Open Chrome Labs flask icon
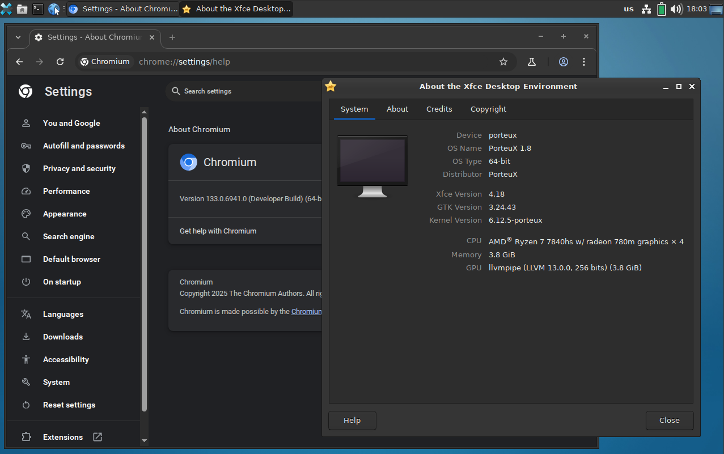This screenshot has height=454, width=724. (532, 62)
